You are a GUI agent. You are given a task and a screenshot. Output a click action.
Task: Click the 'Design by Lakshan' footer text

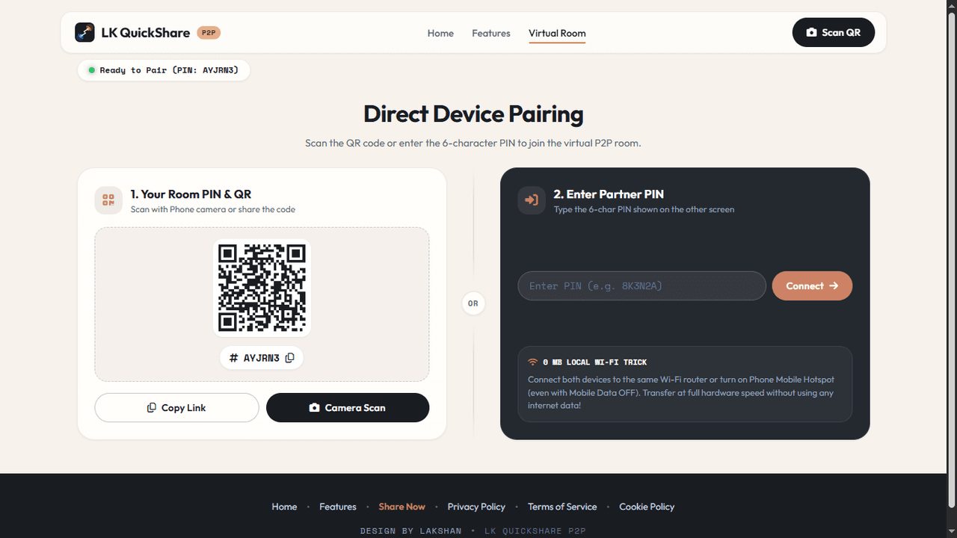[410, 531]
